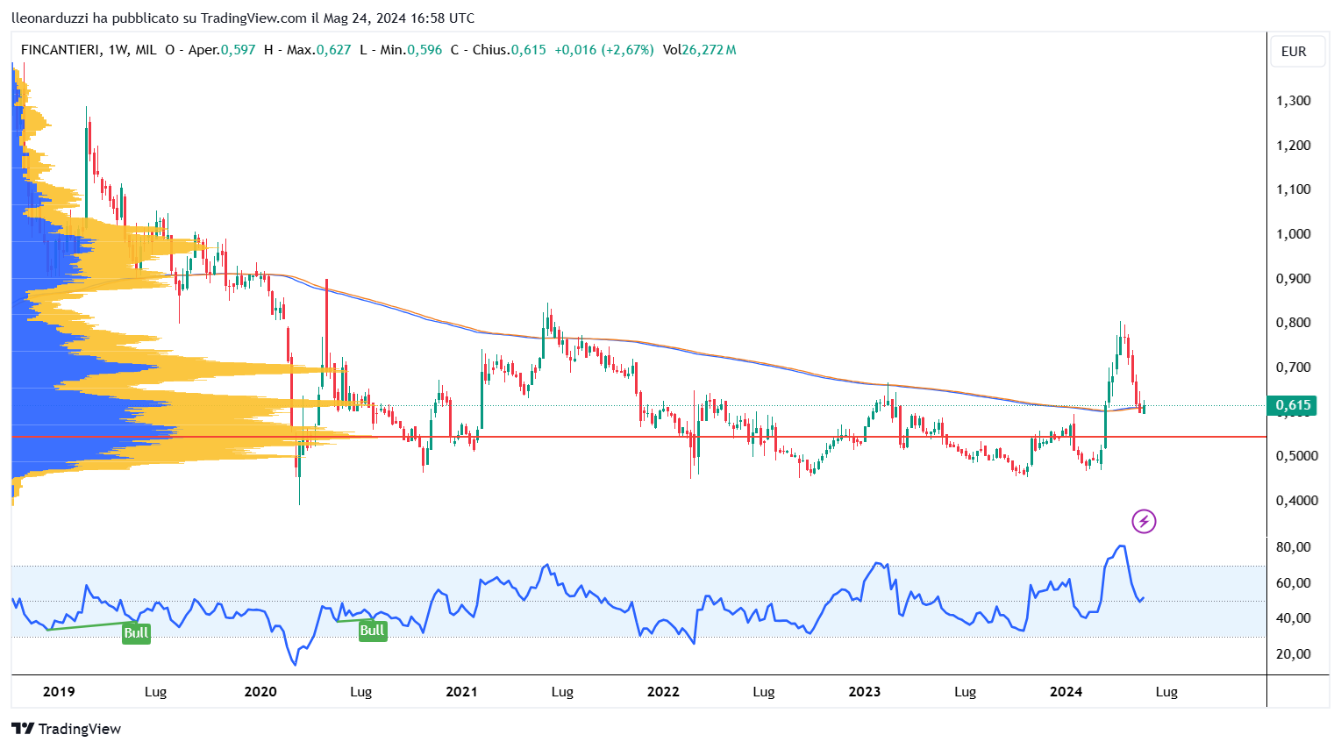Click the 0,800 price axis label

[x=1294, y=323]
